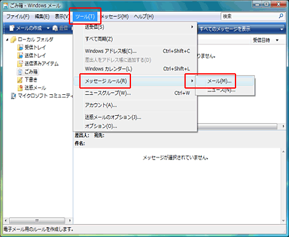The image size is (289, 237).
Task: Open the dropdown arrow beside メールの作成
Action: (x=48, y=28)
